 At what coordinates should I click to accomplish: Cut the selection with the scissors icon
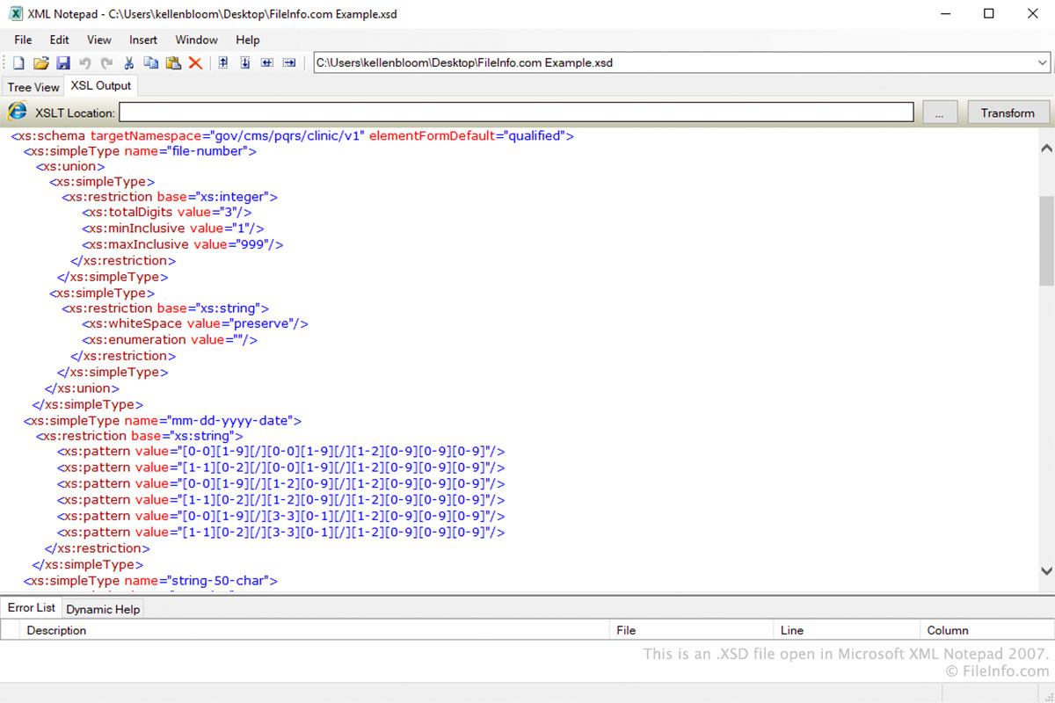[x=128, y=62]
